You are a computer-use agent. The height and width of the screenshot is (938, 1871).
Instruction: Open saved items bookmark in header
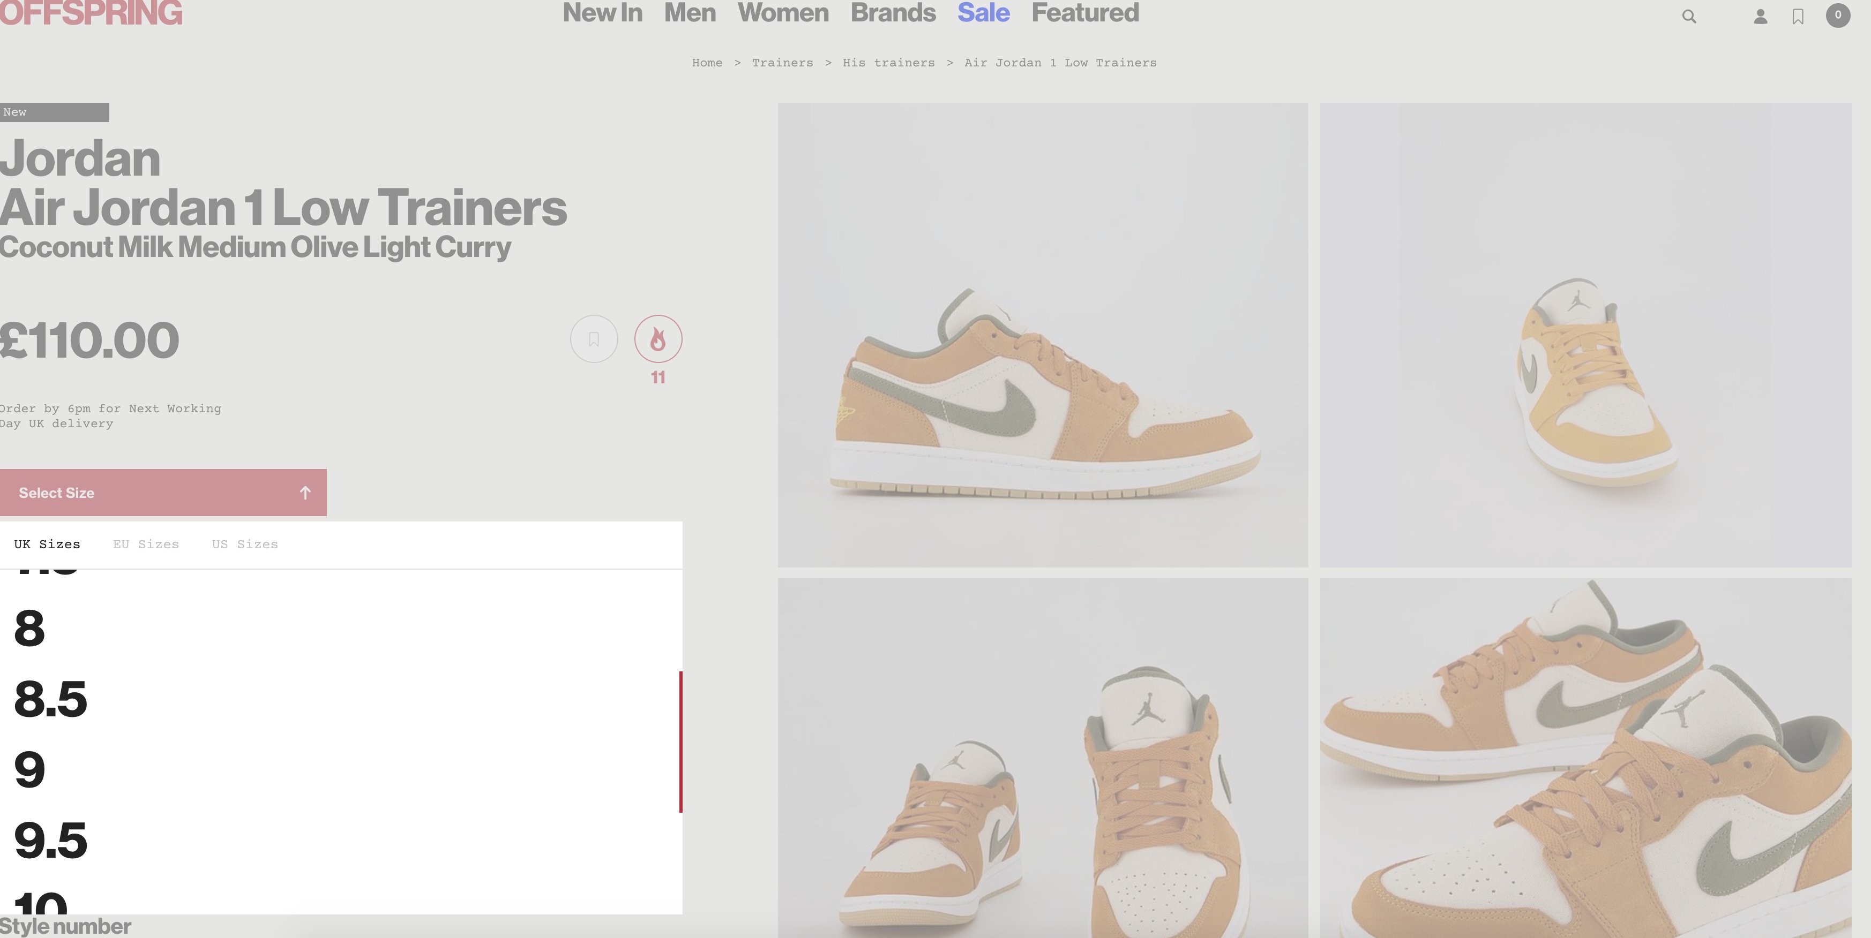point(1798,16)
